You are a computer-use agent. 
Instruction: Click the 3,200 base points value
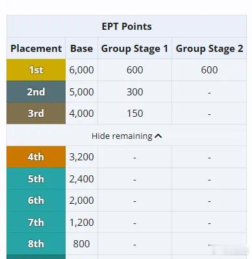pyautogui.click(x=82, y=157)
